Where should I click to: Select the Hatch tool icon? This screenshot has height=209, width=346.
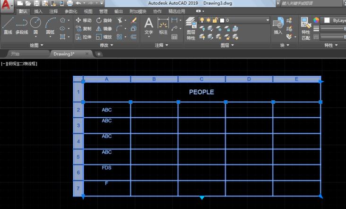[63, 36]
